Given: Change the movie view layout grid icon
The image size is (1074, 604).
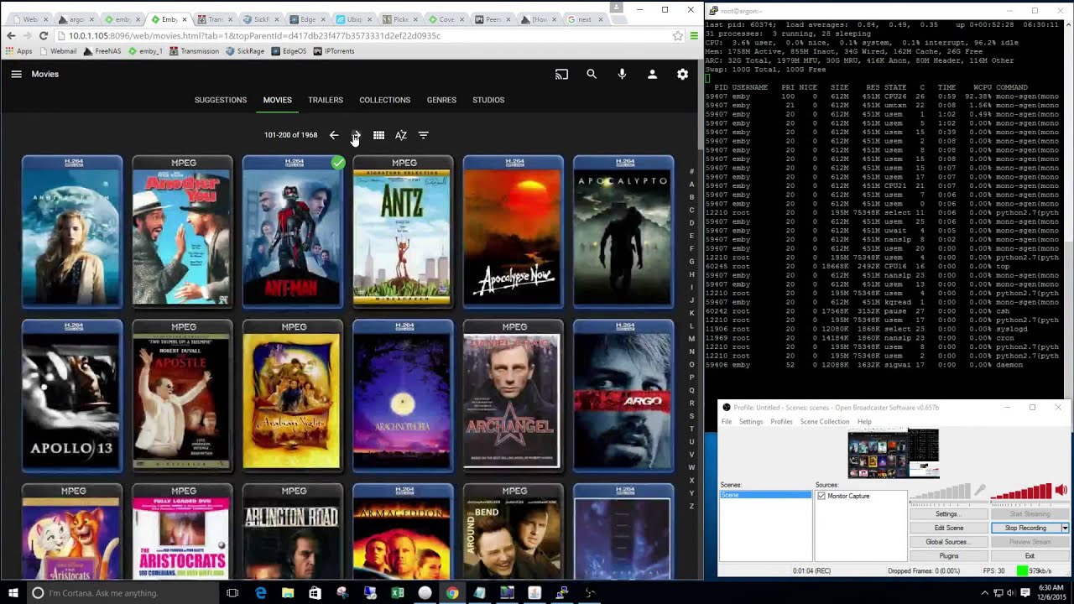Looking at the screenshot, I should coord(378,135).
